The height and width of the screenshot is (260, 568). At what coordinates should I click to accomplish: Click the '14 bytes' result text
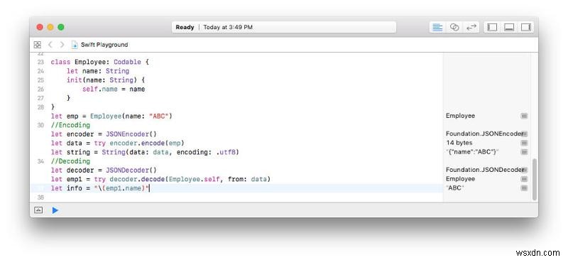459,143
